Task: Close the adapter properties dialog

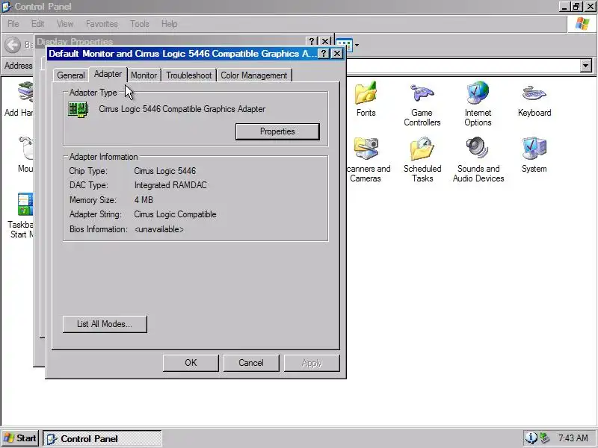Action: 337,54
